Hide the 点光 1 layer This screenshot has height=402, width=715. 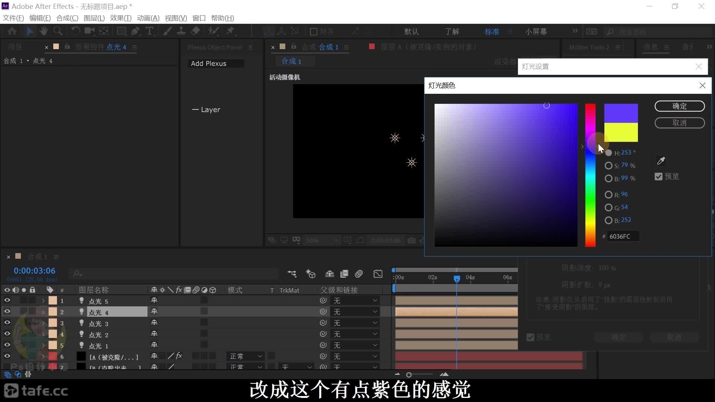tap(7, 345)
